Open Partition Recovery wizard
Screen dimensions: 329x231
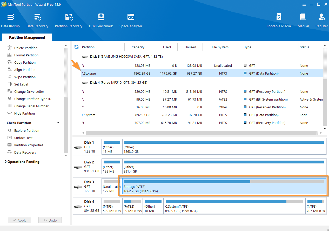pyautogui.click(x=69, y=21)
